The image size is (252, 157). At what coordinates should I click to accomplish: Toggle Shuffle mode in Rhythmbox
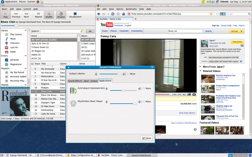[49, 15]
